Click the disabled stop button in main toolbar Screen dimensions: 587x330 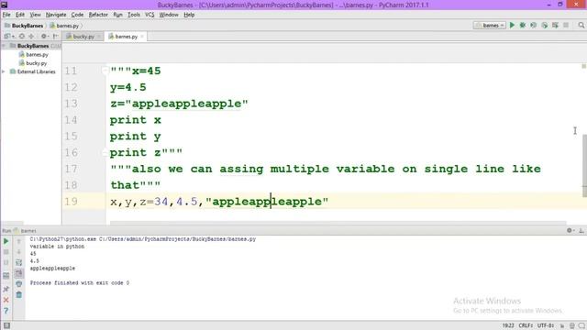click(566, 25)
